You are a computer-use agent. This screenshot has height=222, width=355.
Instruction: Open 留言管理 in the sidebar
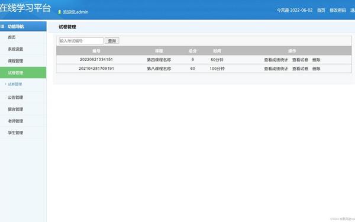coord(15,109)
